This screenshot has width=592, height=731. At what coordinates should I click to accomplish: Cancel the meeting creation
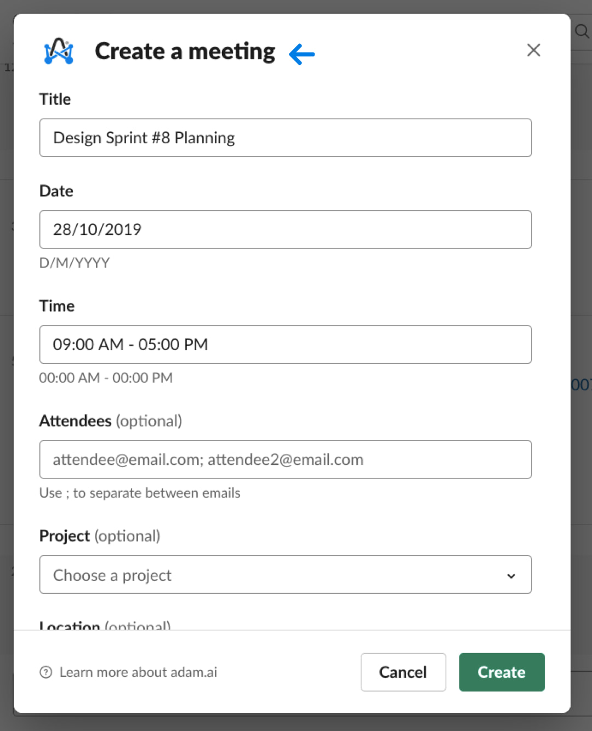pos(403,672)
